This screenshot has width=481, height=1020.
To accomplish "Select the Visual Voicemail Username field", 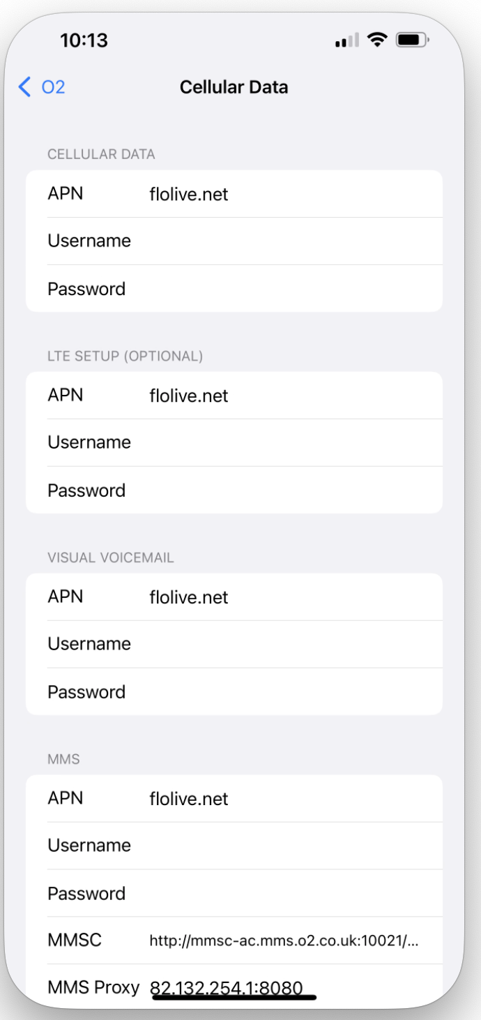I will tap(279, 645).
